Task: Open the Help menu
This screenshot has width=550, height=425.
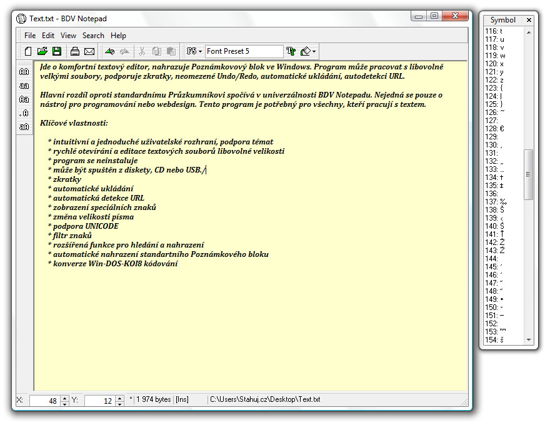Action: pos(118,36)
